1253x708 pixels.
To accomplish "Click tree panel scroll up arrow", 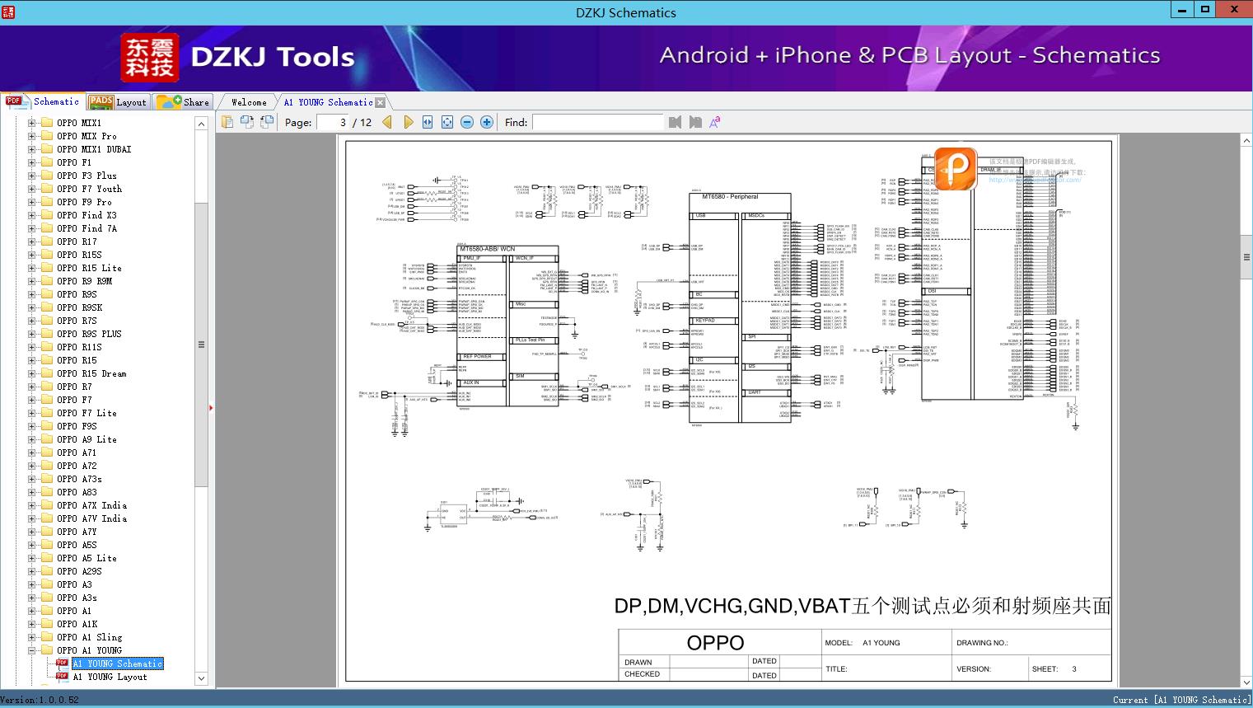I will click(201, 124).
